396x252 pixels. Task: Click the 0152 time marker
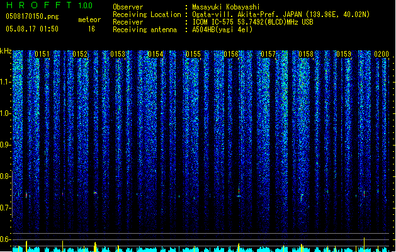[80, 54]
